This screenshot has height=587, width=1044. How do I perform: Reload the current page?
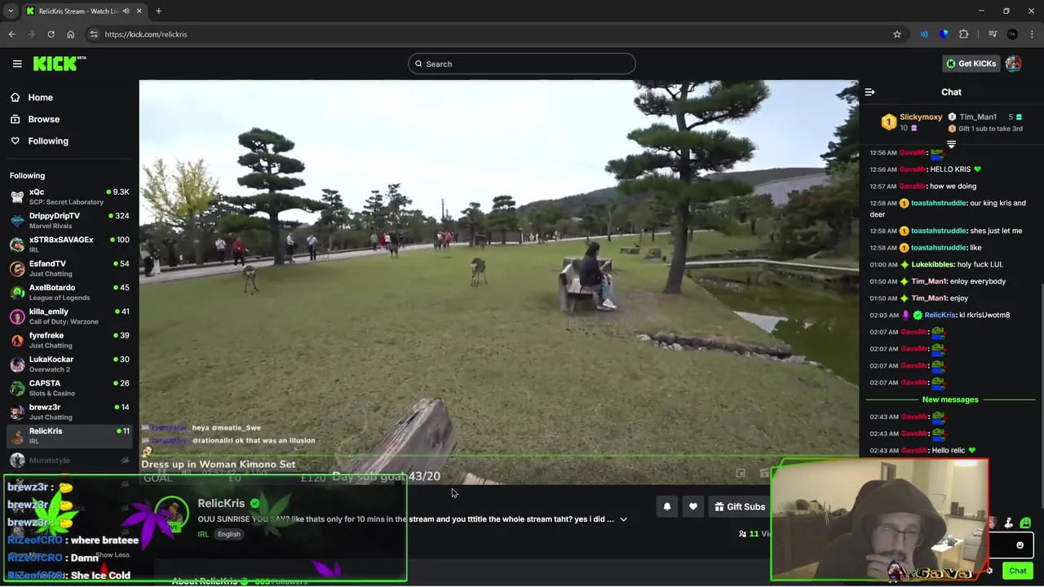point(51,34)
